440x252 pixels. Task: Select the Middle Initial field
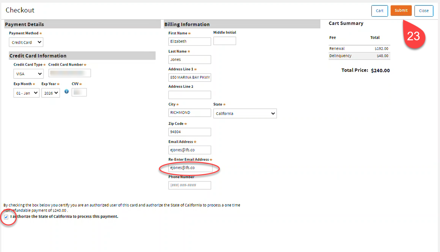[x=224, y=40]
